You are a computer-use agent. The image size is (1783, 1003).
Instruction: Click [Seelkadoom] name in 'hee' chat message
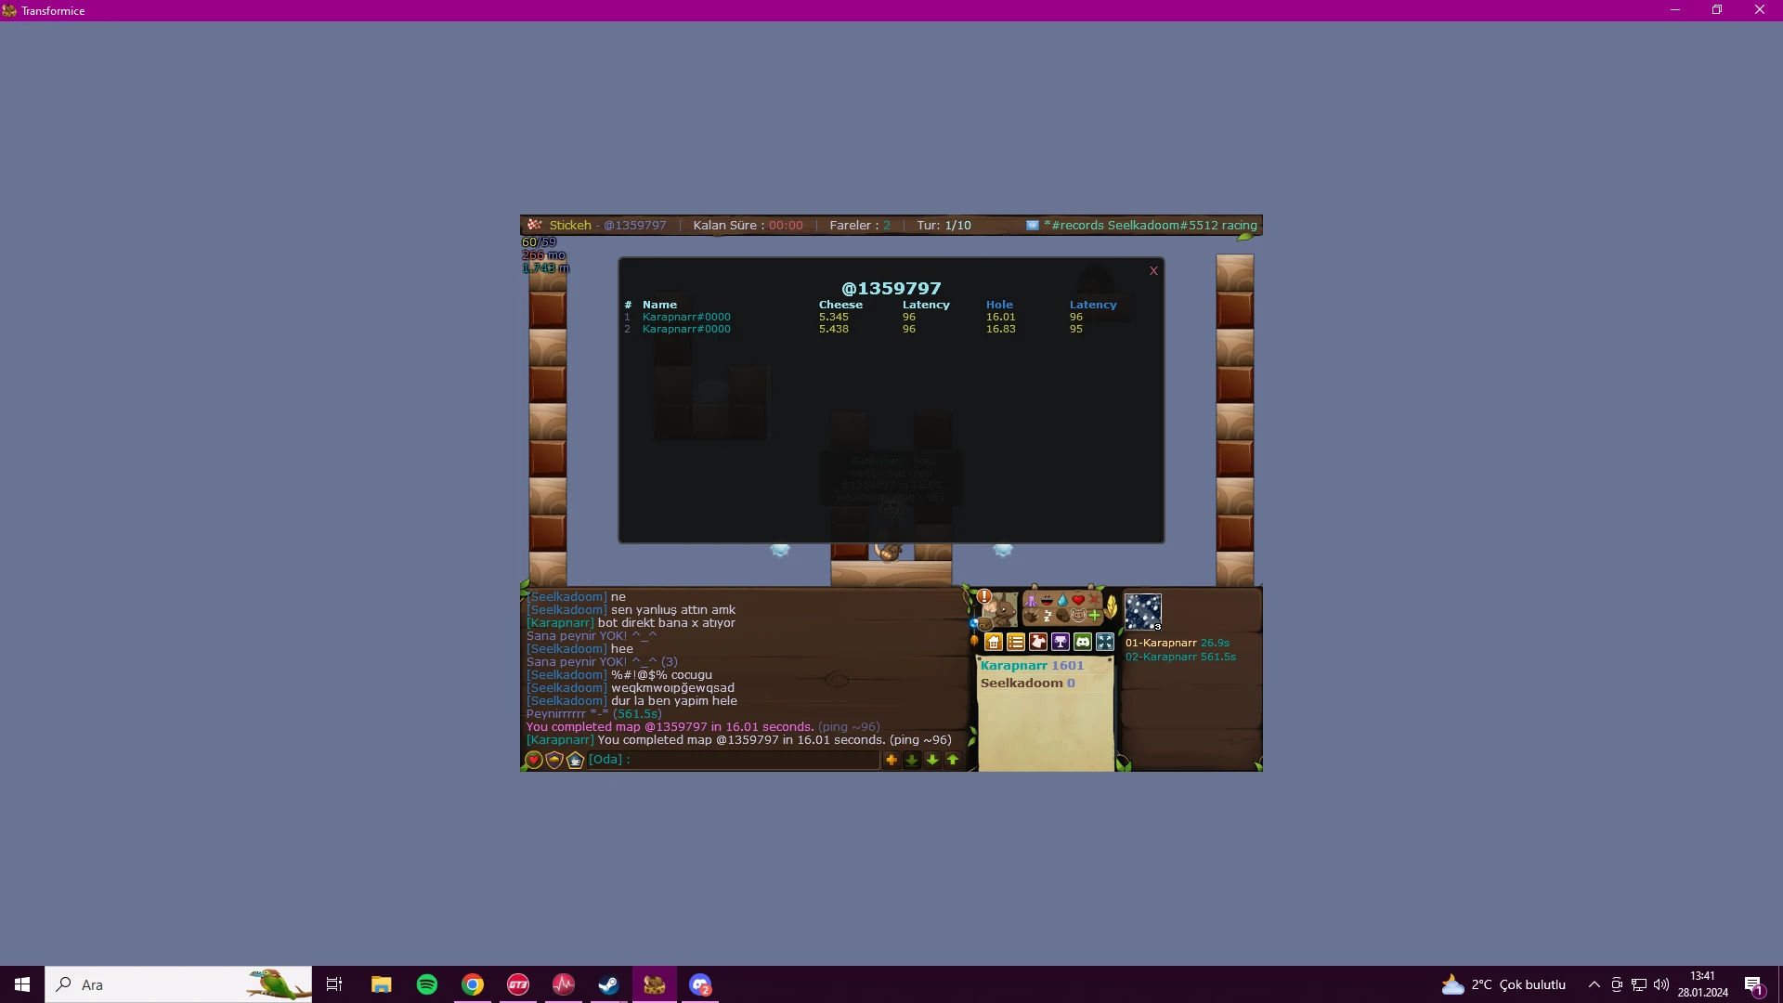[566, 649]
